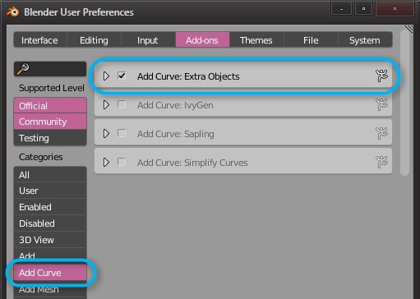Open the File tab
Viewport: 420px width, 299px height.
[x=311, y=40]
